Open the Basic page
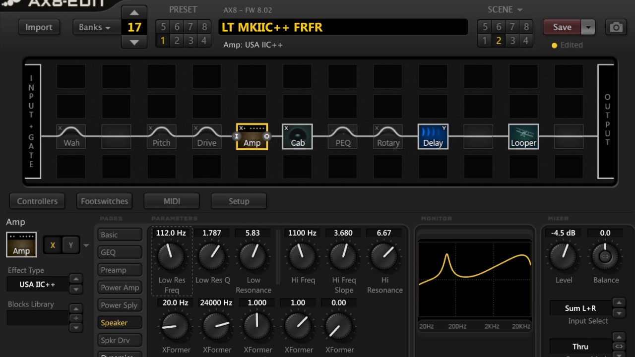Image resolution: width=635 pixels, height=357 pixels. click(120, 235)
